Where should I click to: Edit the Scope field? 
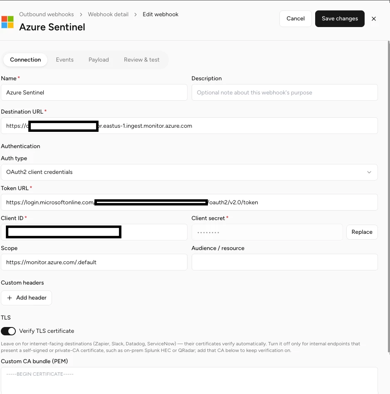point(94,262)
